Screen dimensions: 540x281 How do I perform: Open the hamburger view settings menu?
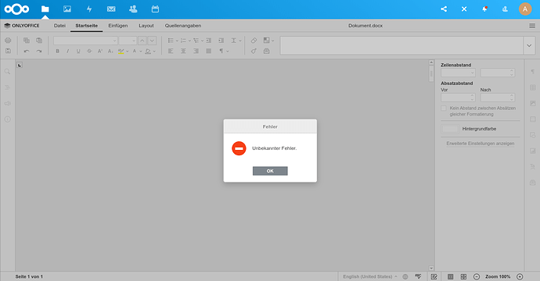click(532, 26)
